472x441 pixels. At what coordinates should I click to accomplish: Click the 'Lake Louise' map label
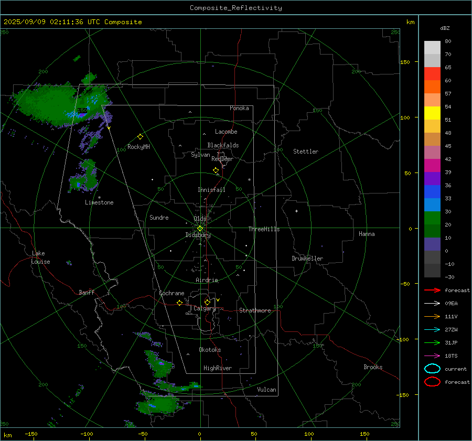pyautogui.click(x=40, y=257)
